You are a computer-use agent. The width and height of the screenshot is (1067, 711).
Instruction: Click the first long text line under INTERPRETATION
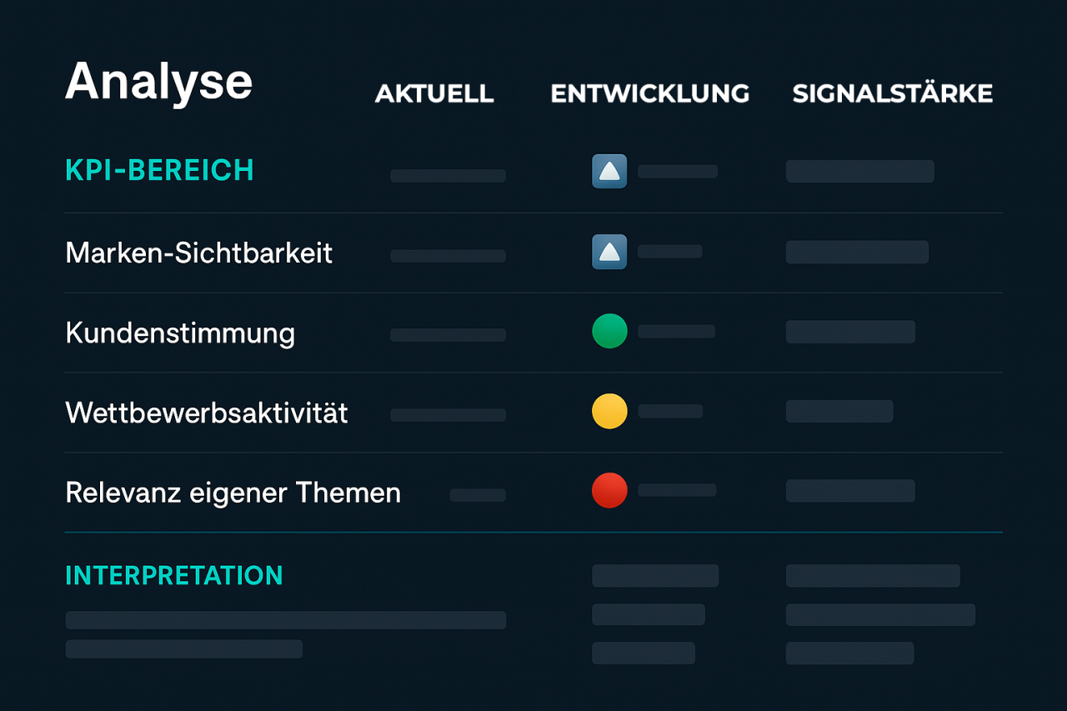point(286,620)
